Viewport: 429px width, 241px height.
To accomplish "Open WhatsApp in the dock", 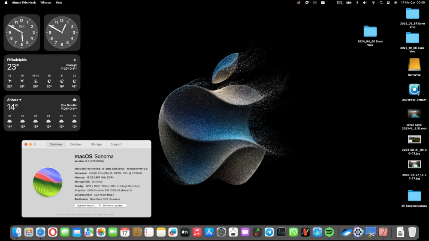I will pyautogui.click(x=293, y=232).
